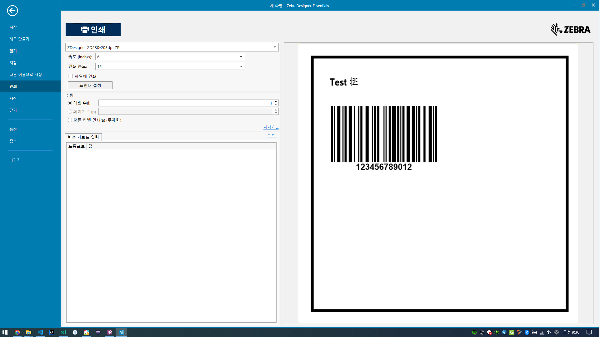Click the 자세히... link
600x337 pixels.
click(x=271, y=127)
